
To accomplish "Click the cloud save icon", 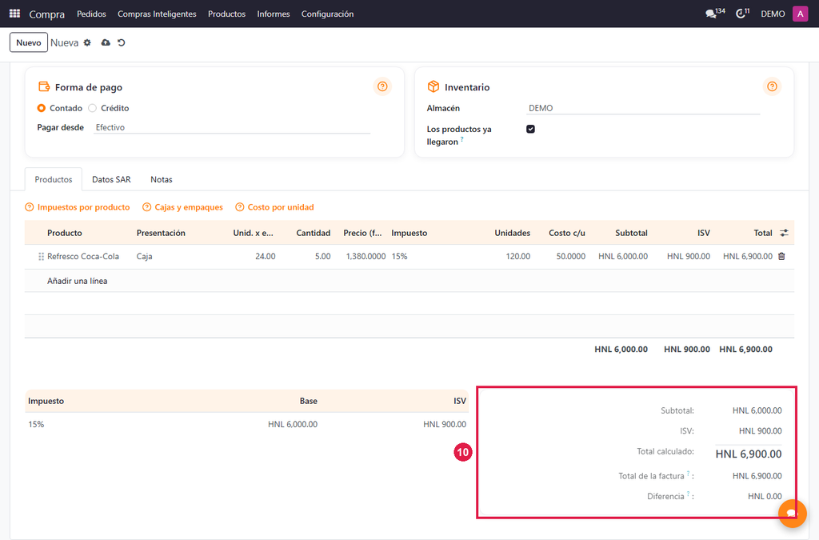I will coord(106,43).
